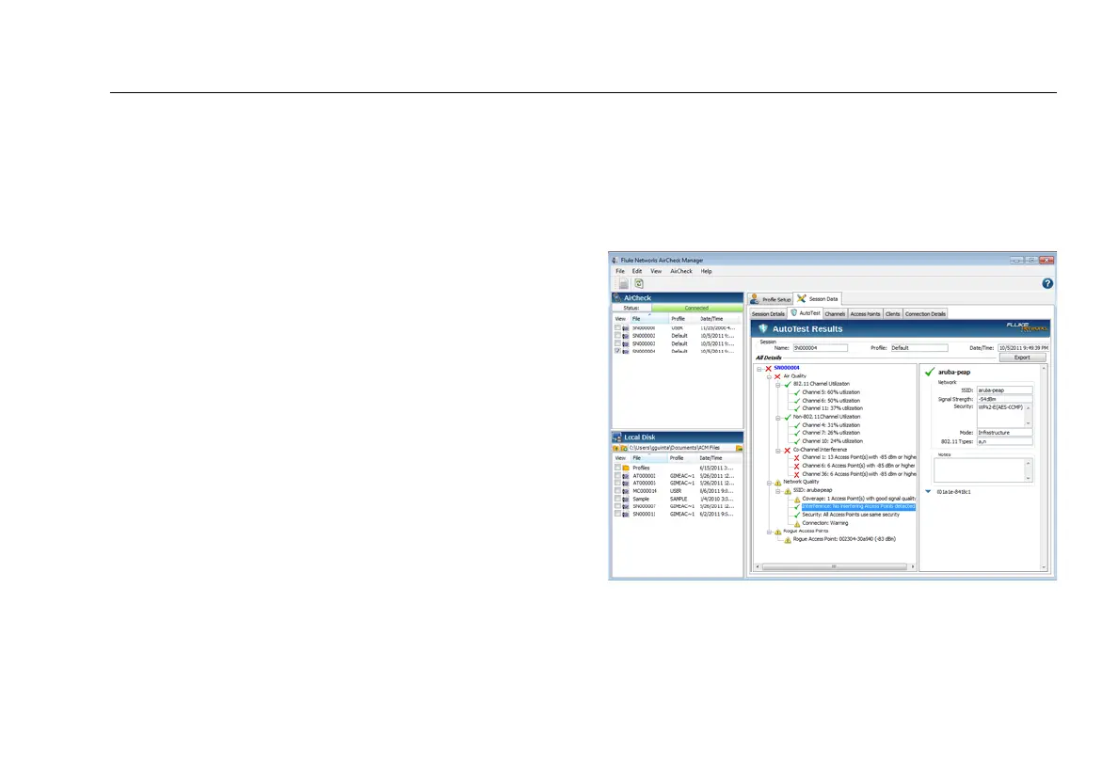Collapse the Co-Channel Interference node
This screenshot has width=1118, height=779.
pyautogui.click(x=778, y=451)
